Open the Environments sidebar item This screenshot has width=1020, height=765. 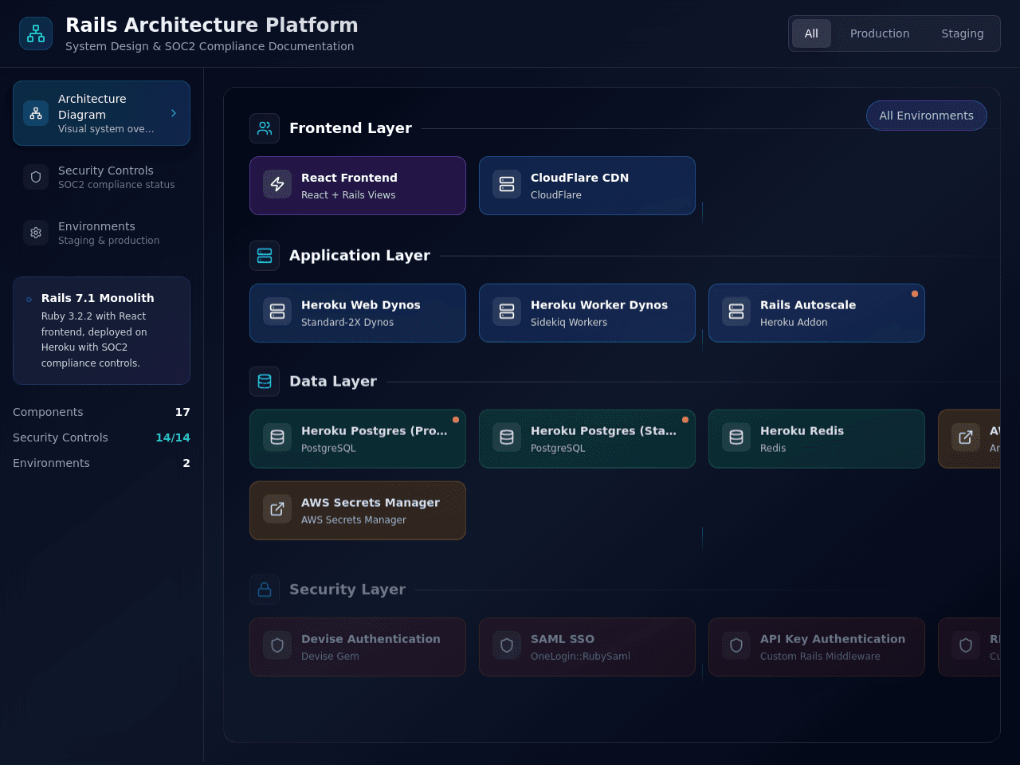(101, 233)
